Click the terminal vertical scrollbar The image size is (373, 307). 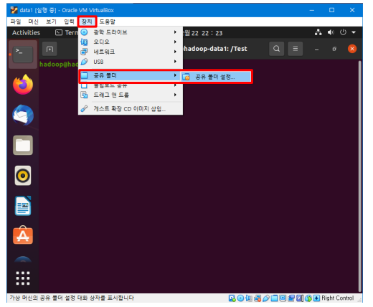pos(359,176)
